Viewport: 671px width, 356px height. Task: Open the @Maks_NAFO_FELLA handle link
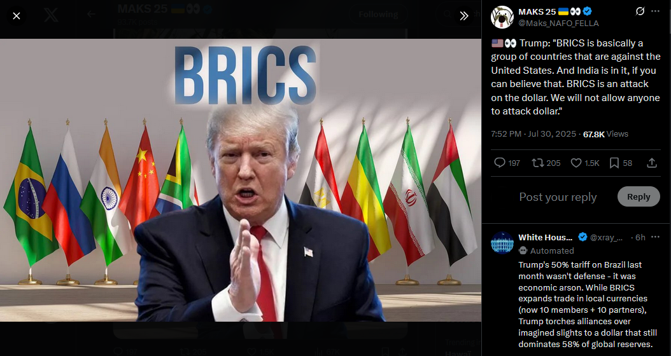(x=558, y=23)
